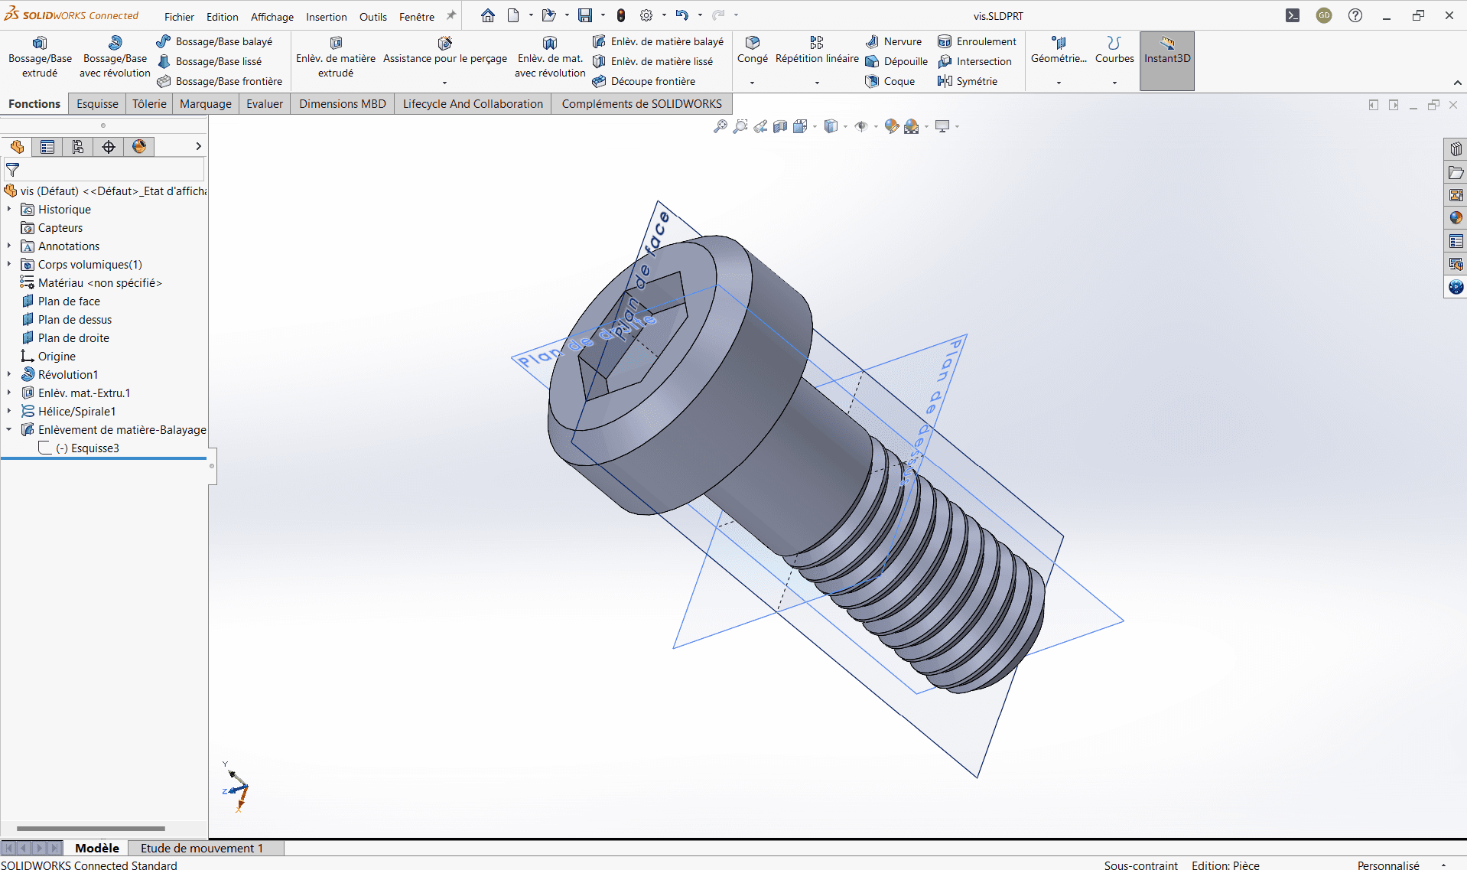Collapse the ribbon with the caret arrow
This screenshot has height=870, width=1467.
click(1457, 83)
